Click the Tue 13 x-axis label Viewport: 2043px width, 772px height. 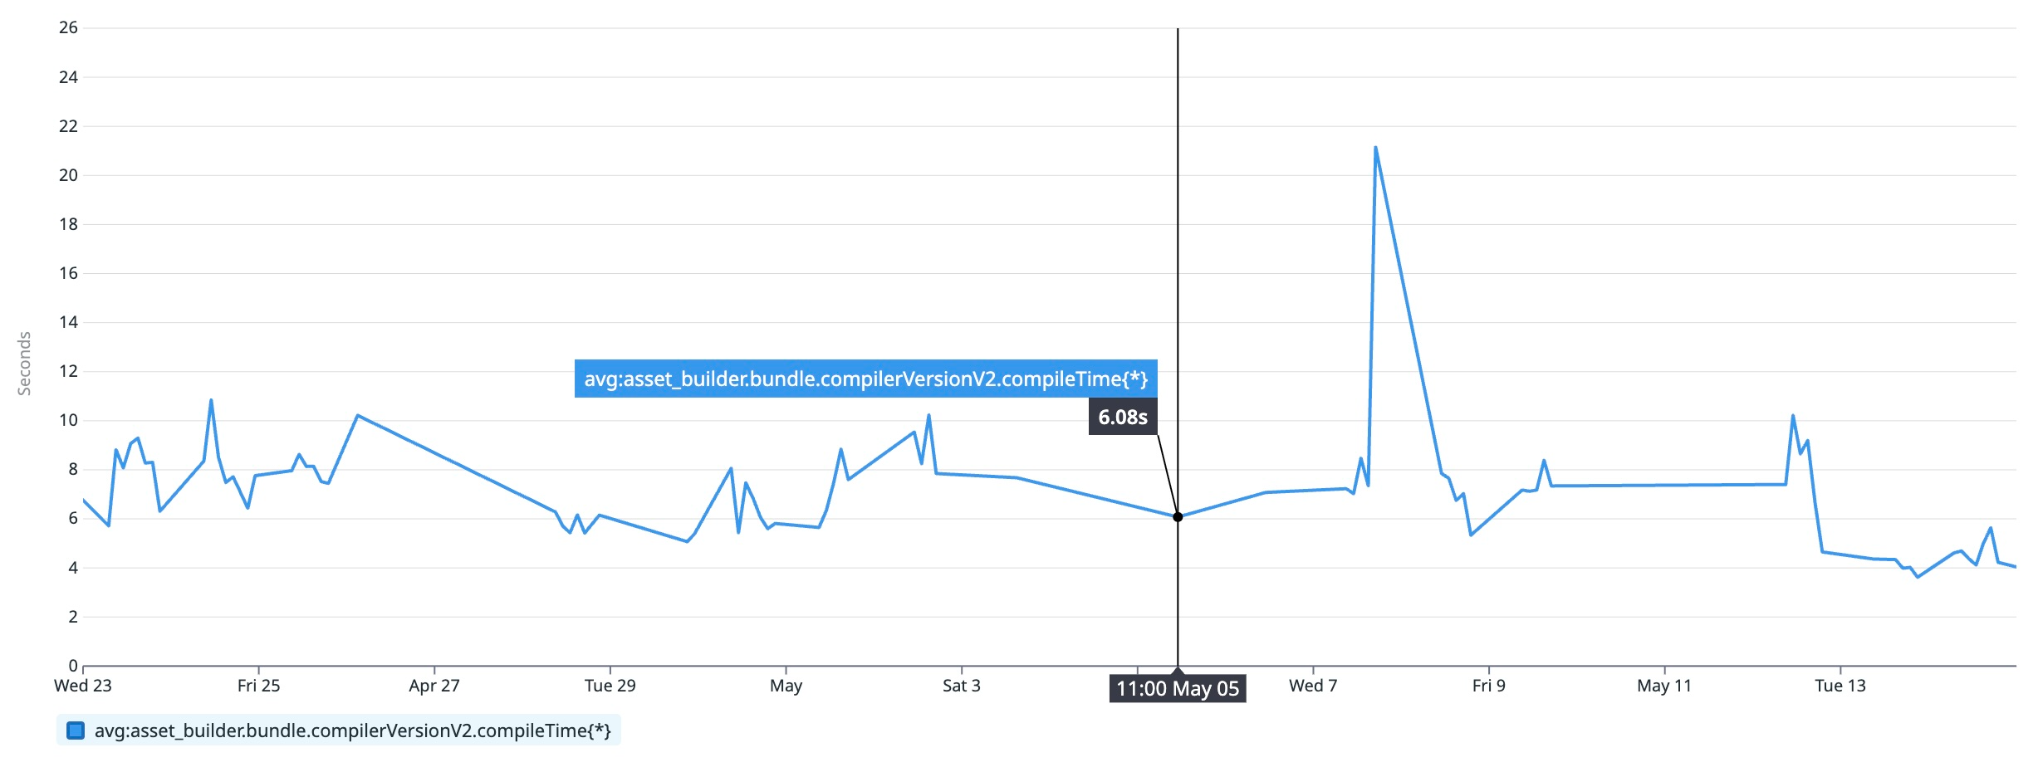click(1840, 686)
